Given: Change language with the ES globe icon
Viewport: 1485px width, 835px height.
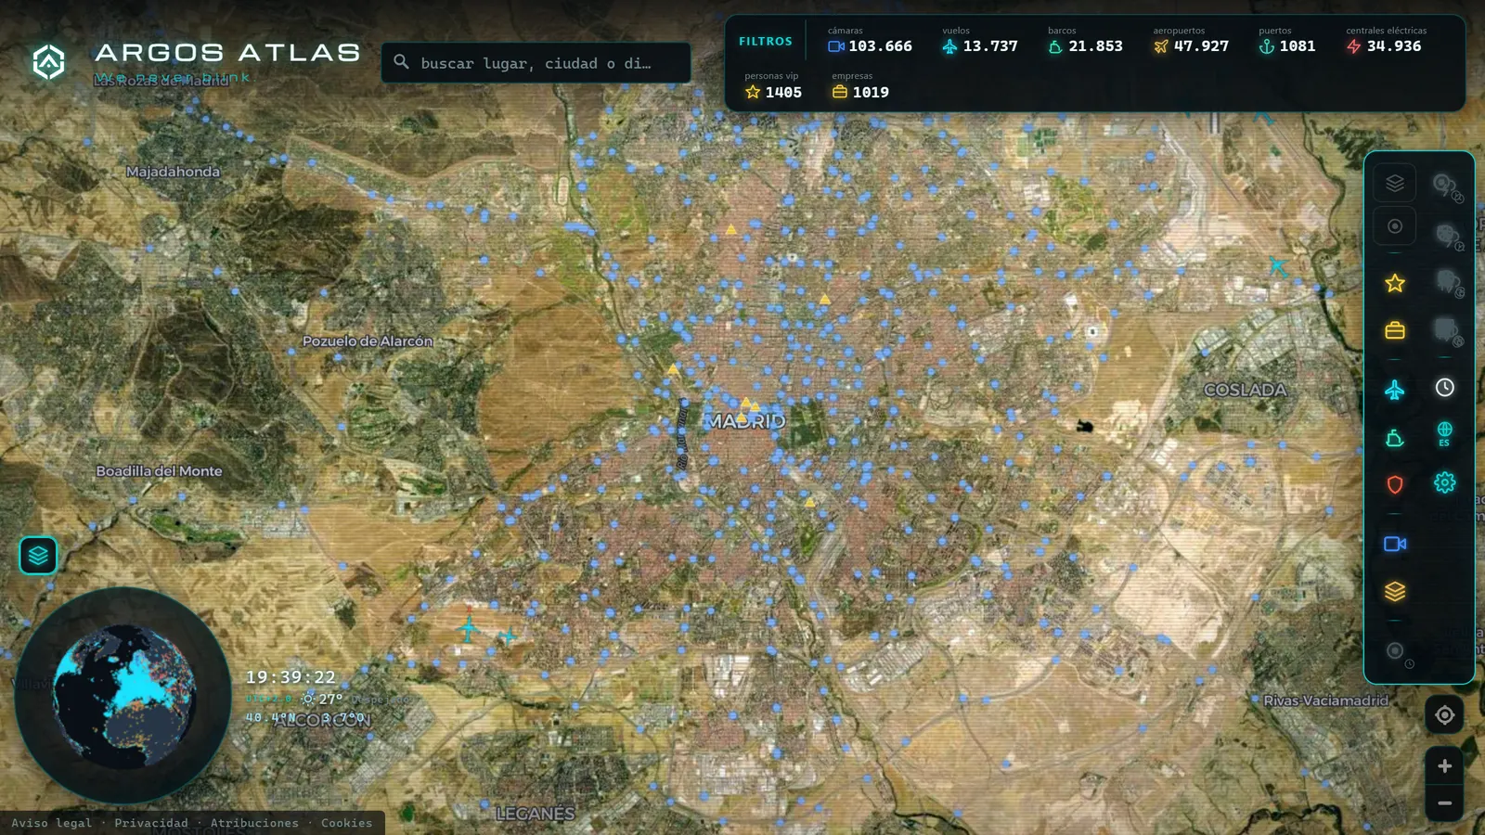Looking at the screenshot, I should point(1444,433).
